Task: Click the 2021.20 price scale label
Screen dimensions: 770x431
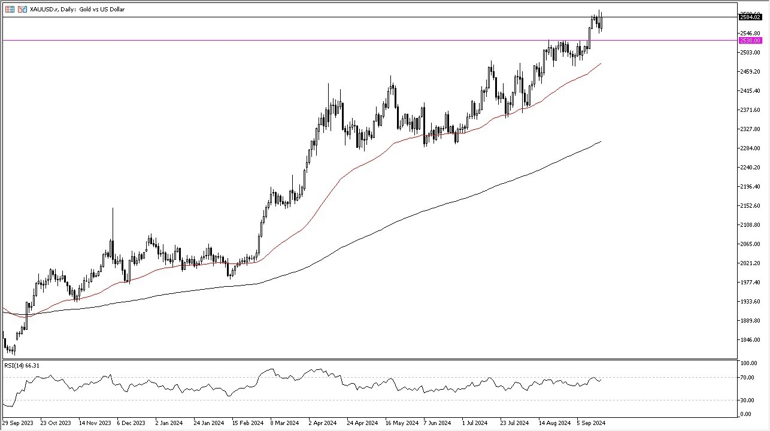Action: [x=750, y=263]
